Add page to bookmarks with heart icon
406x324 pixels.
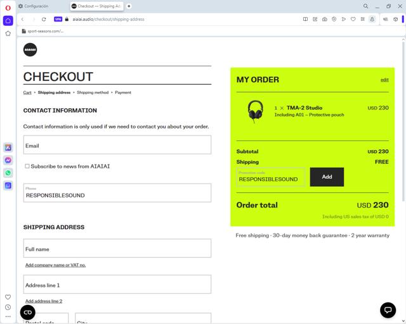[353, 19]
